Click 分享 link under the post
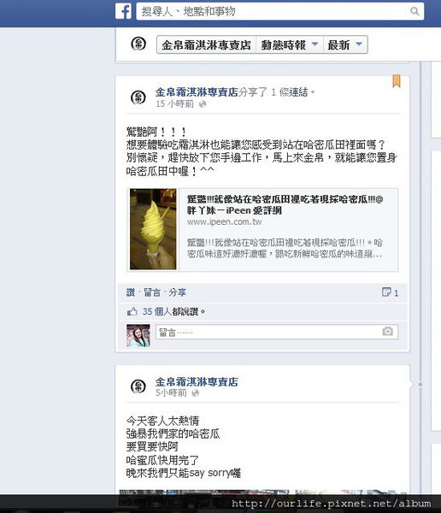 point(177,292)
